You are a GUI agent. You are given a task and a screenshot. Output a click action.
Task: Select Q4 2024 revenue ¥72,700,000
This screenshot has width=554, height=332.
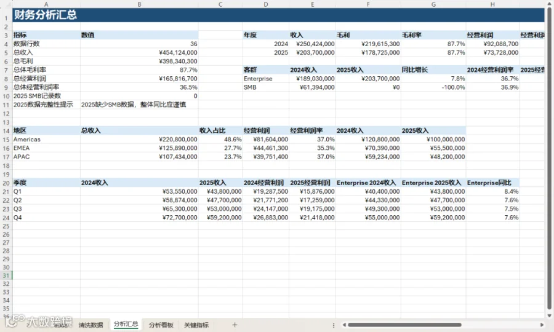pos(139,217)
